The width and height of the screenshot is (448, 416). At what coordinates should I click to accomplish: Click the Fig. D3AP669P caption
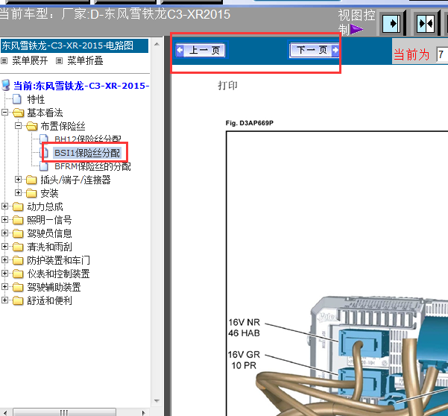click(x=250, y=123)
